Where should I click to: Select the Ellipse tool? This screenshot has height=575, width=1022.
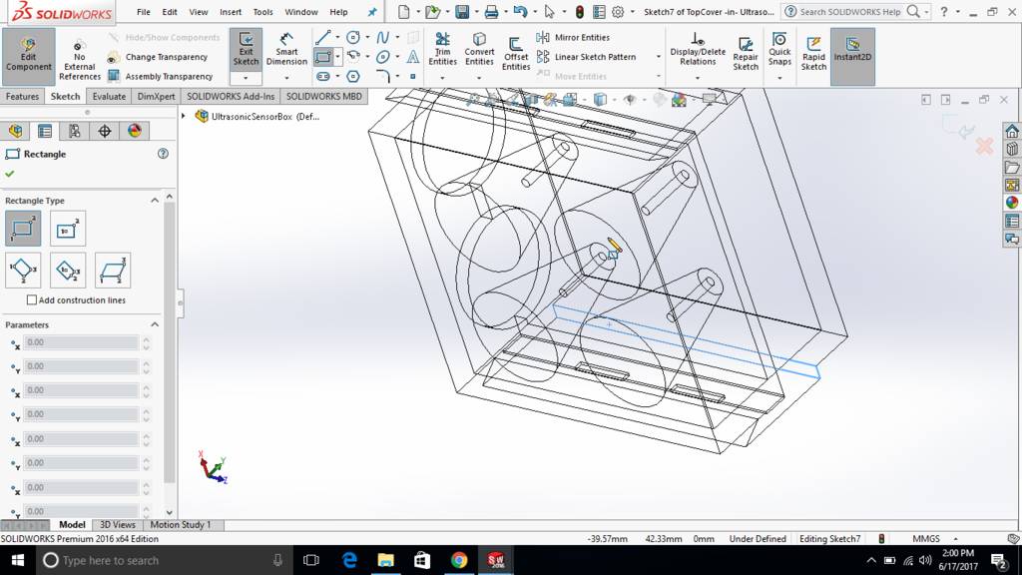click(x=382, y=57)
